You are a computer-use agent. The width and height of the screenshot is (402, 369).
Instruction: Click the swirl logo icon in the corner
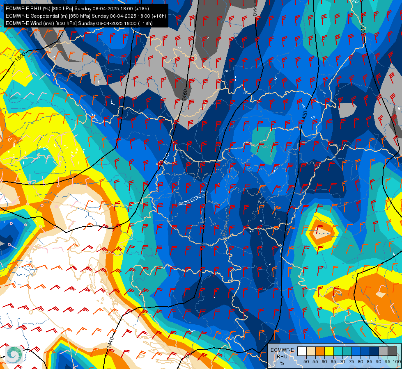click(14, 355)
